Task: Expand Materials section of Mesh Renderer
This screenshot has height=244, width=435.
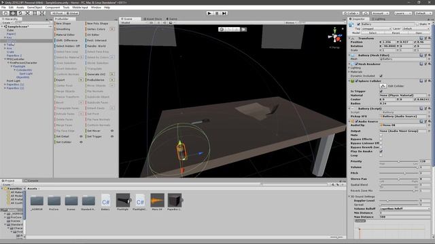Action: point(349,72)
